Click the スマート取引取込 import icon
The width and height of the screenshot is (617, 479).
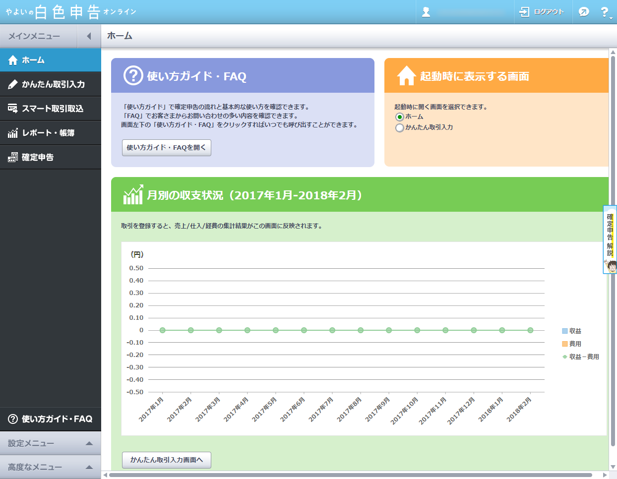(x=13, y=109)
